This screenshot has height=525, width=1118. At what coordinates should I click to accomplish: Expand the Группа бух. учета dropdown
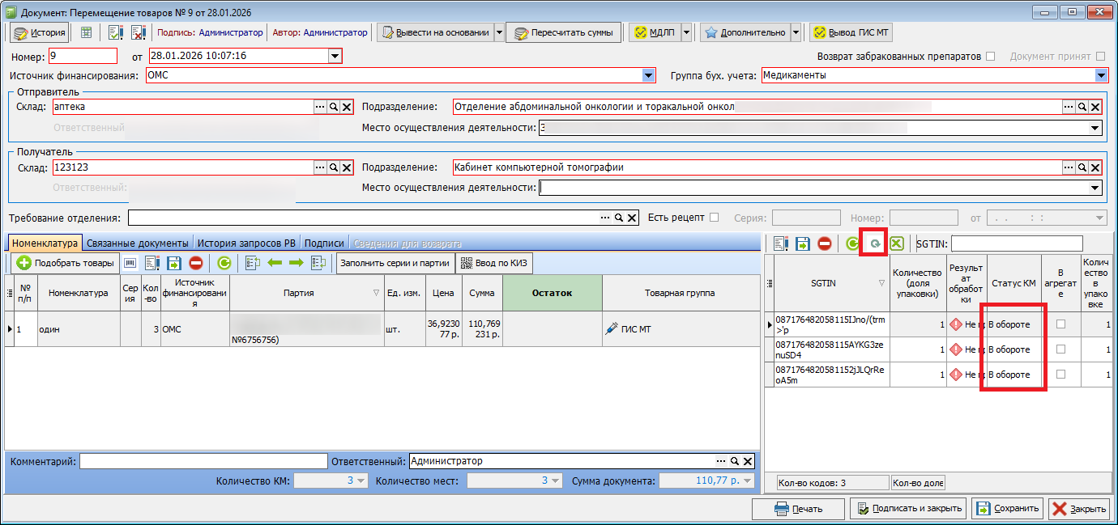pos(1101,75)
